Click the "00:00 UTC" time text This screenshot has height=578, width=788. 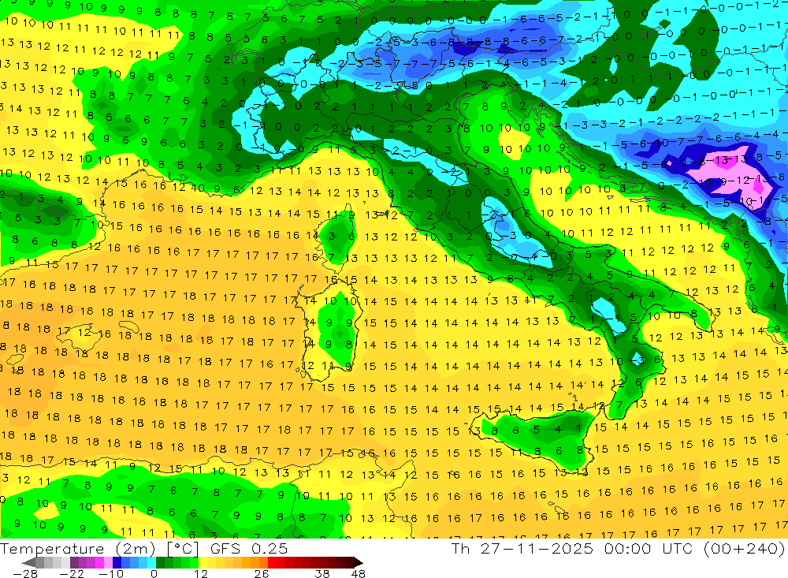pyautogui.click(x=649, y=548)
